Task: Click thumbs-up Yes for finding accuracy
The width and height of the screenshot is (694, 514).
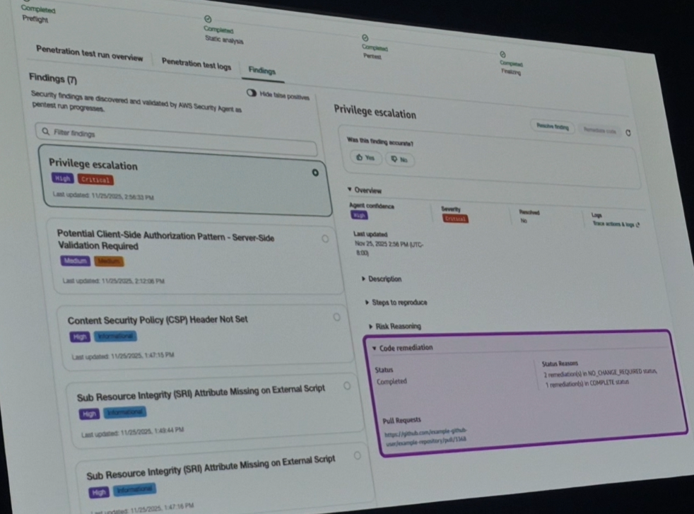Action: click(x=366, y=158)
